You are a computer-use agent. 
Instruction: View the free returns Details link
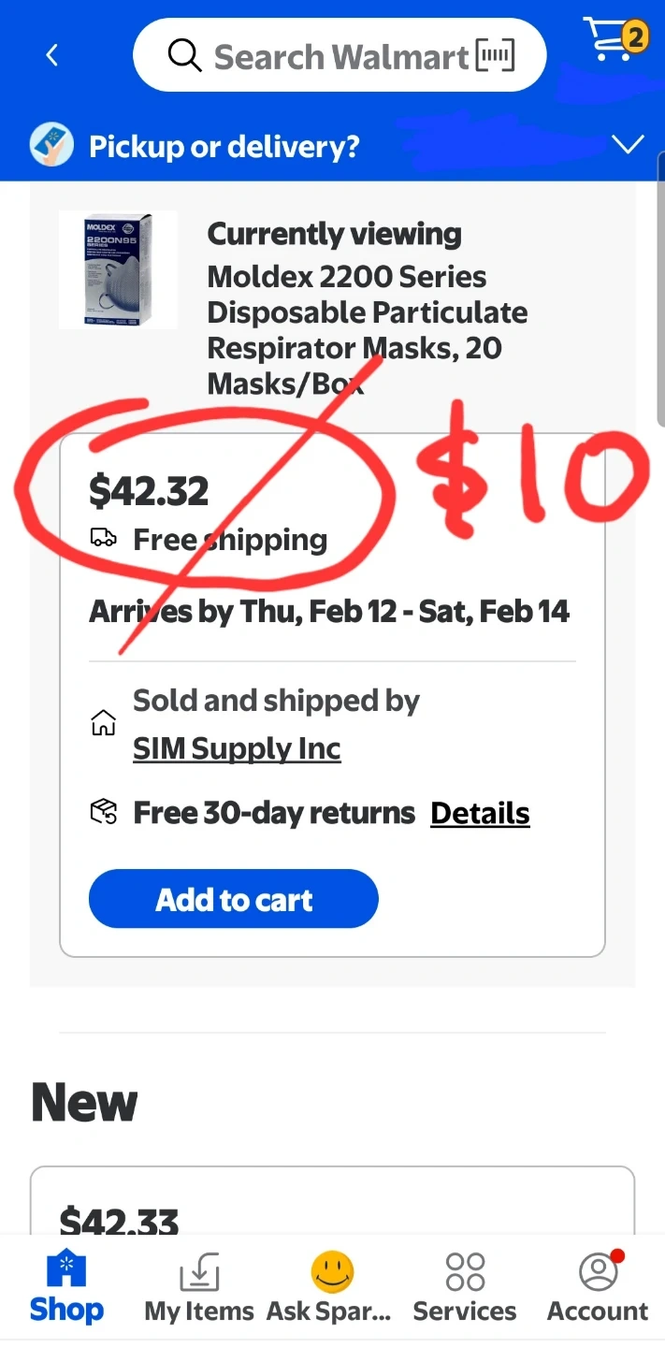tap(480, 813)
